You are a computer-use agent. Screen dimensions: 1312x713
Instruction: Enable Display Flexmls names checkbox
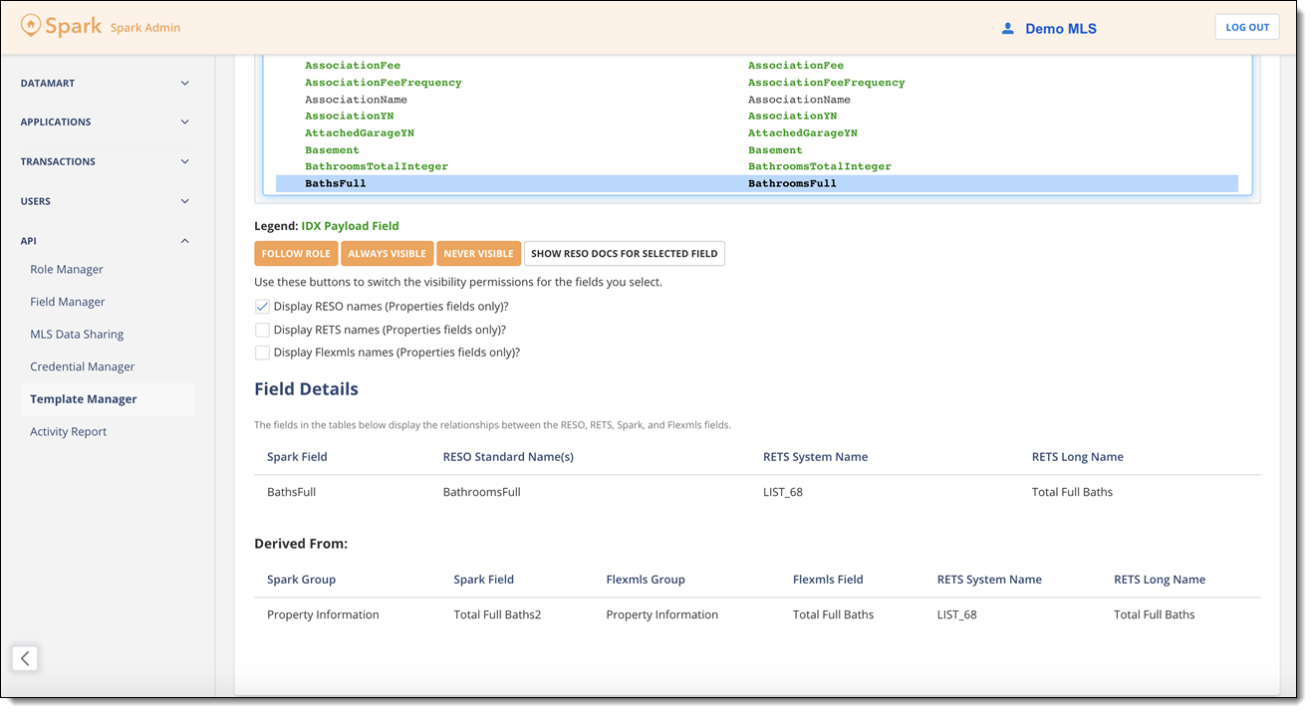pyautogui.click(x=262, y=353)
